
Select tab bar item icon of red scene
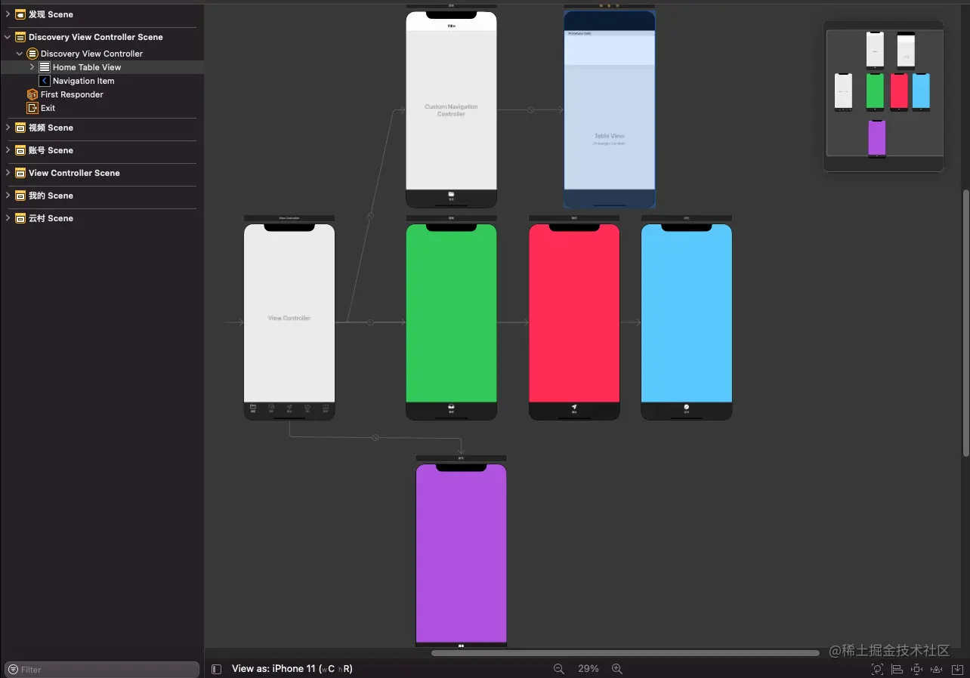pos(574,408)
